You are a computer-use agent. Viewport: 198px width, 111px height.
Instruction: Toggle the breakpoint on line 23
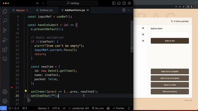(x=12, y=88)
